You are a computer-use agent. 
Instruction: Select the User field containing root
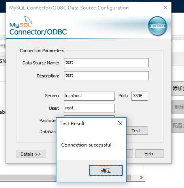[89, 108]
